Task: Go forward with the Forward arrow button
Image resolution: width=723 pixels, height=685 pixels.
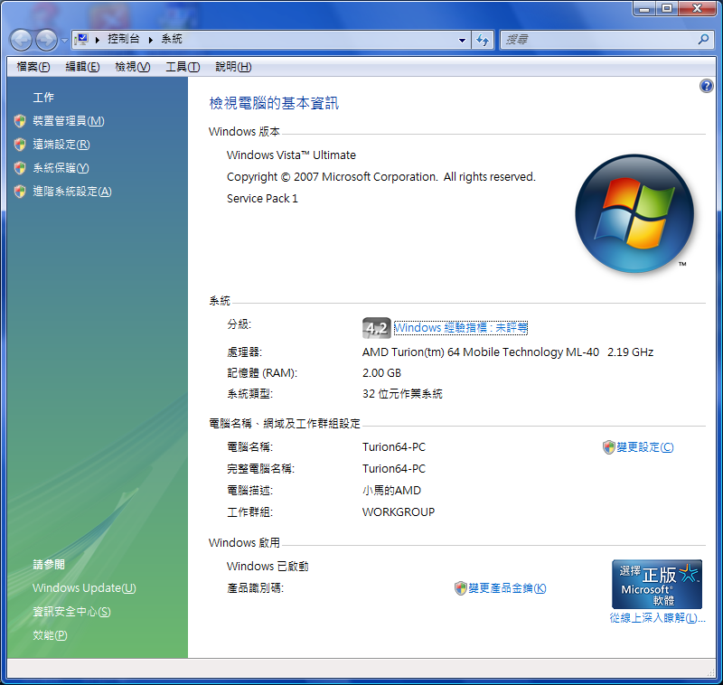Action: 47,40
